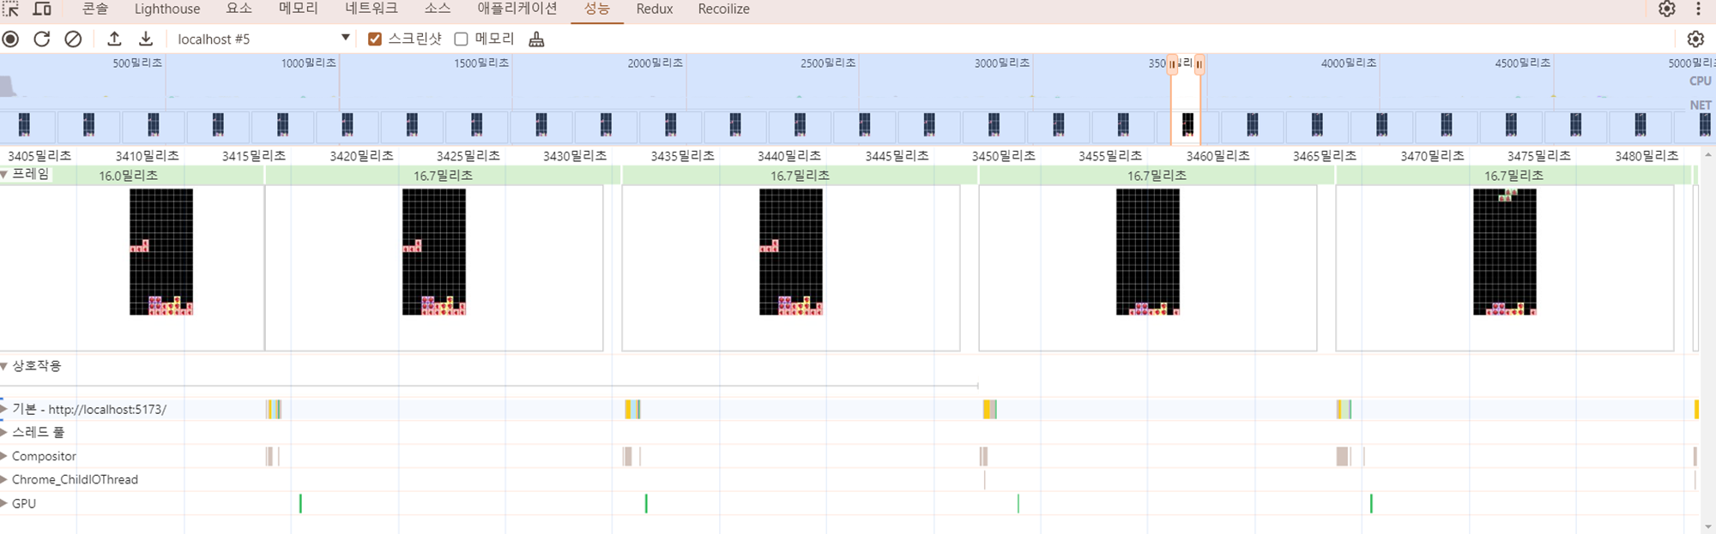Open the localhost #5 recording dropdown

tap(263, 39)
